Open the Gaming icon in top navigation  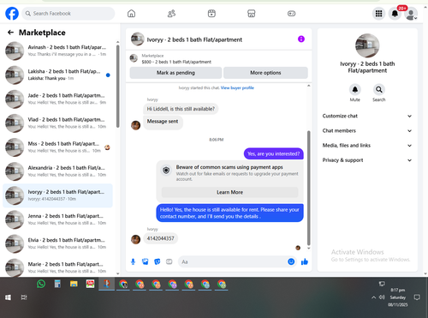click(x=291, y=14)
